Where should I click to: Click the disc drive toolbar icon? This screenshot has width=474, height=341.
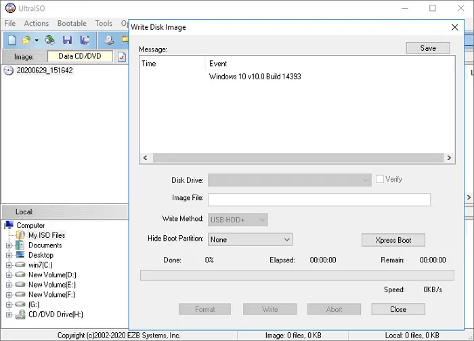coord(109,41)
